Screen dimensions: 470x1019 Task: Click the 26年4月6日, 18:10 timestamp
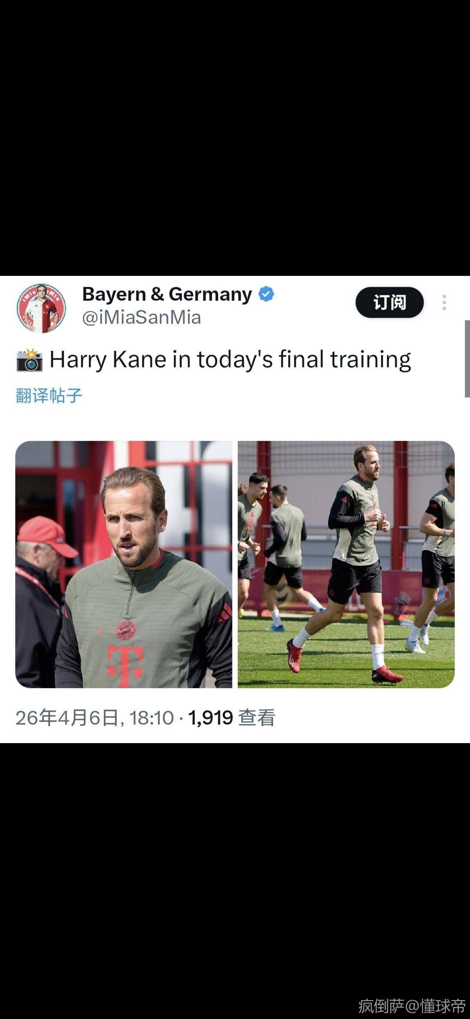95,718
